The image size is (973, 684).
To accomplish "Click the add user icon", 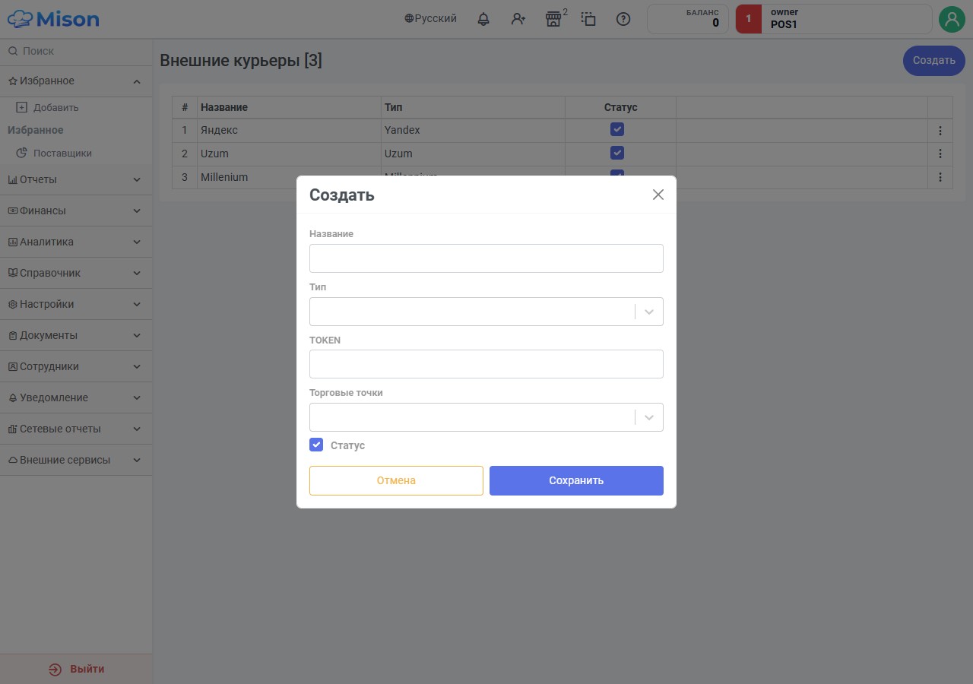I will (518, 19).
